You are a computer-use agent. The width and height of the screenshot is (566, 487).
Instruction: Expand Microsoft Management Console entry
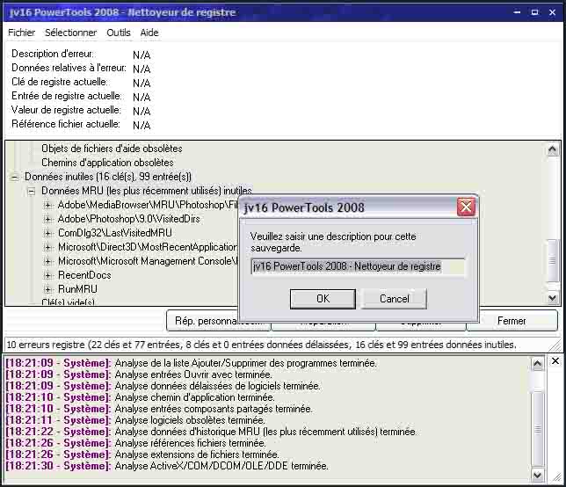pyautogui.click(x=47, y=261)
